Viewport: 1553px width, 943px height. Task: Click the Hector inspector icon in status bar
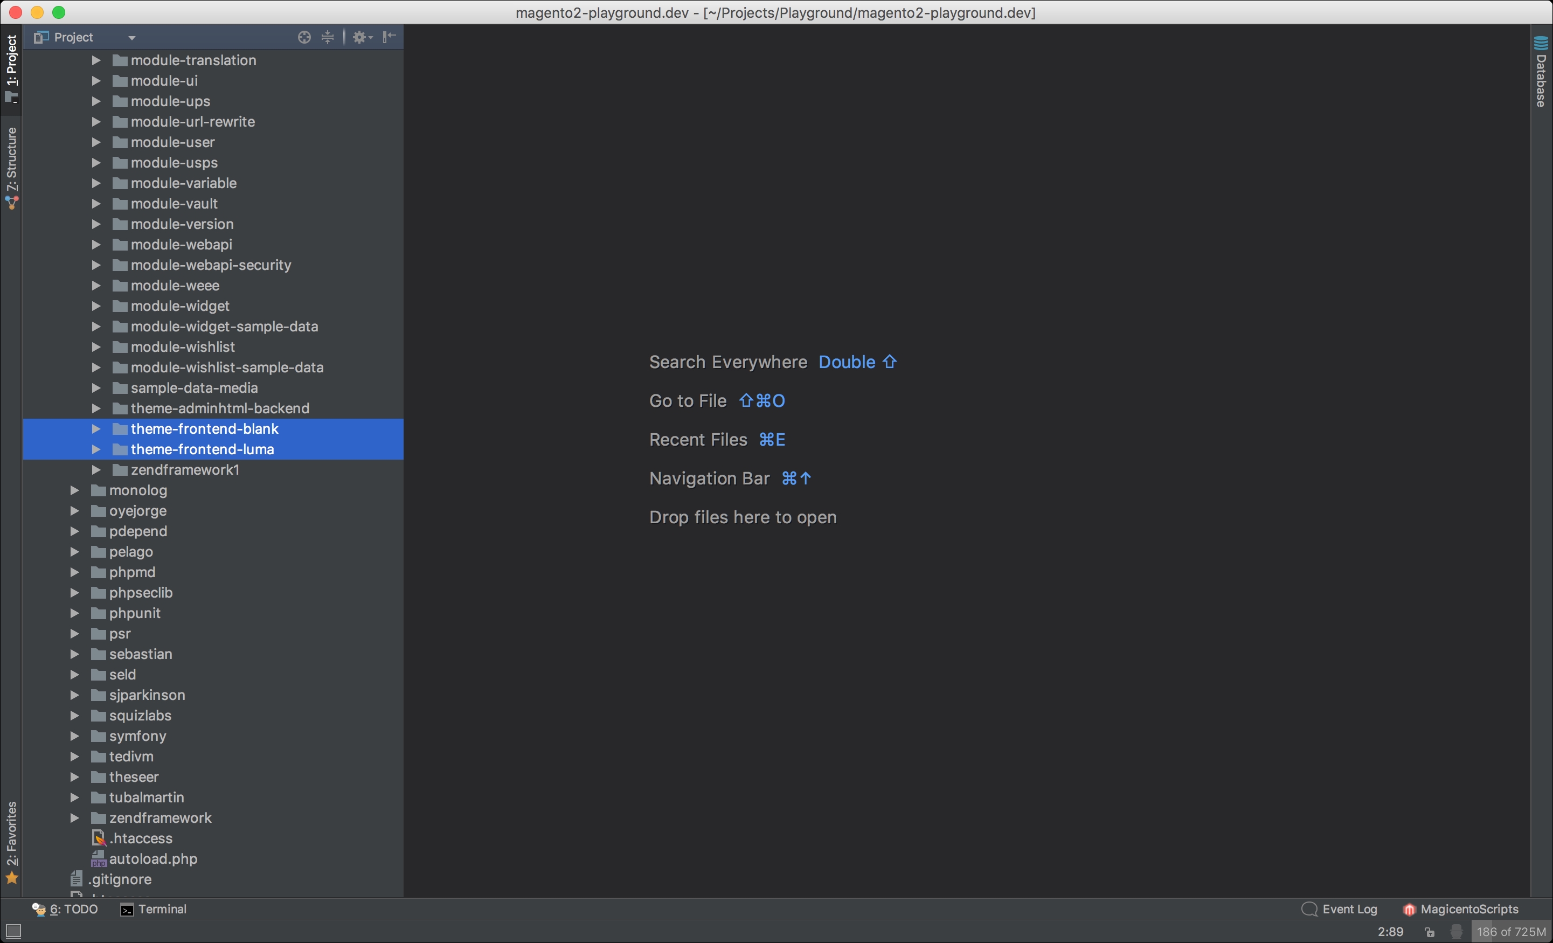pyautogui.click(x=1456, y=932)
